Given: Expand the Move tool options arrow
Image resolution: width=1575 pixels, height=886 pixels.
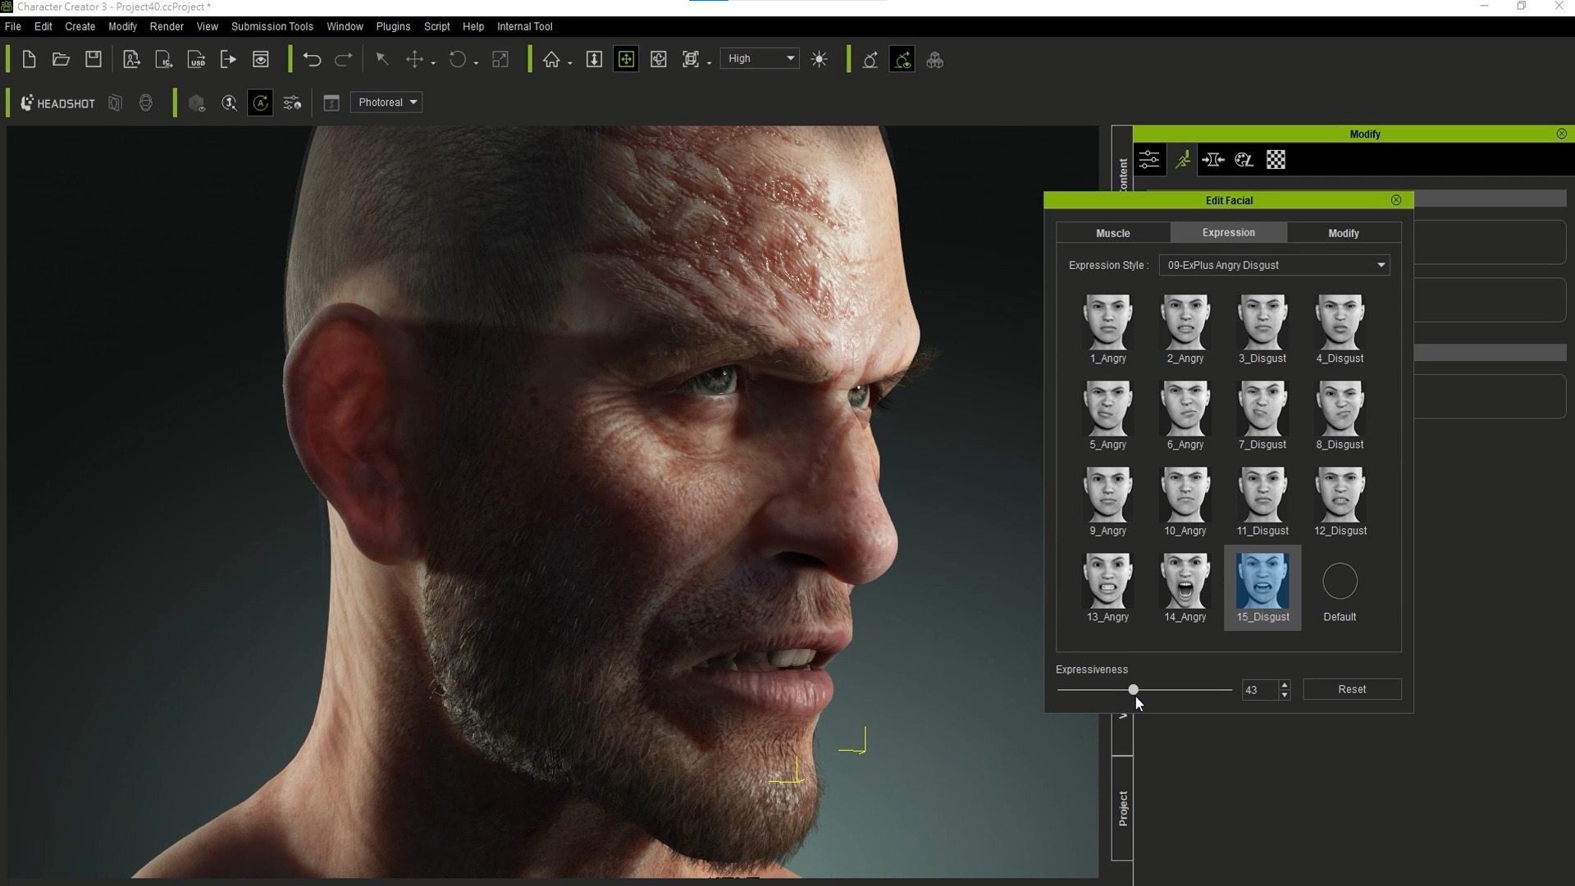Looking at the screenshot, I should 433,62.
